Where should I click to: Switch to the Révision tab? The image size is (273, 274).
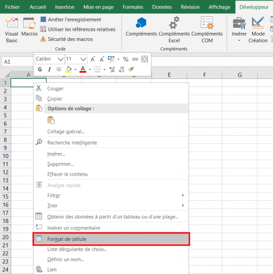pyautogui.click(x=190, y=7)
